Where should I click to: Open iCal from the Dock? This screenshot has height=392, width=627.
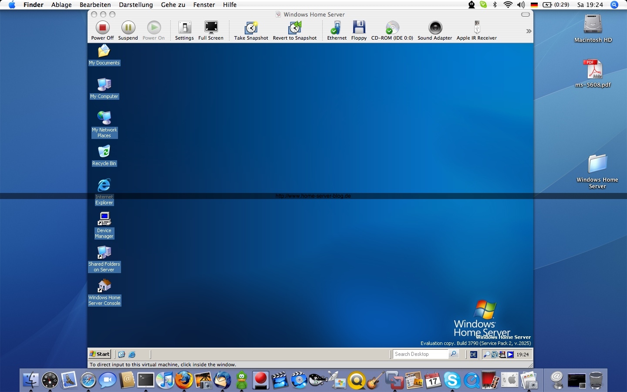coord(433,380)
